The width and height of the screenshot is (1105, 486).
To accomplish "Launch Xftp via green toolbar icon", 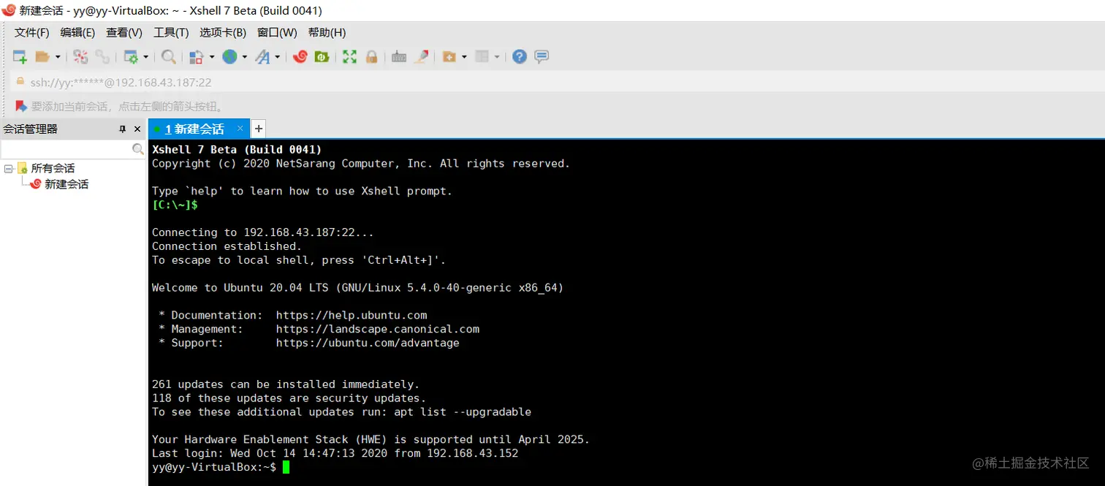I will tap(322, 56).
